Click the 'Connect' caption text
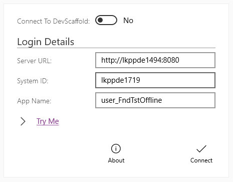This screenshot has height=182, width=233. [x=201, y=160]
